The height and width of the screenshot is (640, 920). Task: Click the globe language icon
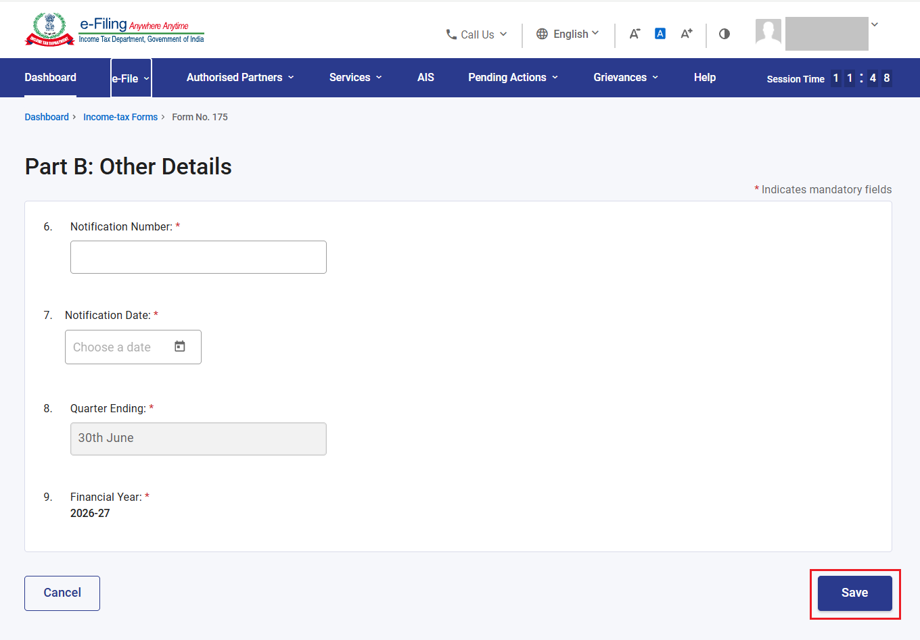click(x=542, y=34)
